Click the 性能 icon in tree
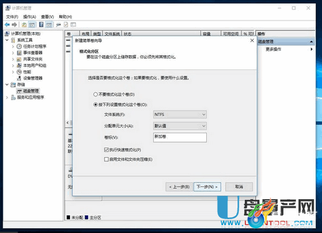Screen dimensions: 322x233 [19, 72]
